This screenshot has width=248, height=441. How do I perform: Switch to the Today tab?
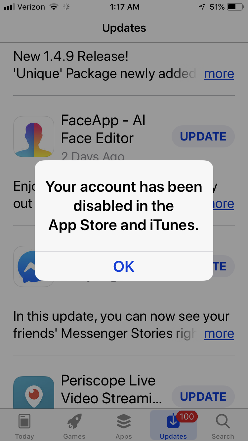(24, 426)
